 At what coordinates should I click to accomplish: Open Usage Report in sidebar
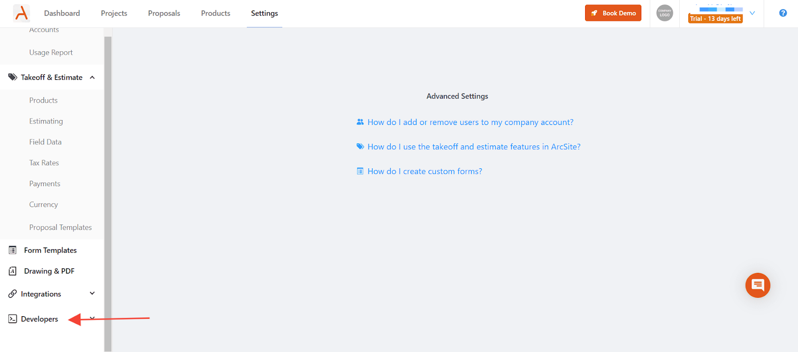click(x=51, y=52)
